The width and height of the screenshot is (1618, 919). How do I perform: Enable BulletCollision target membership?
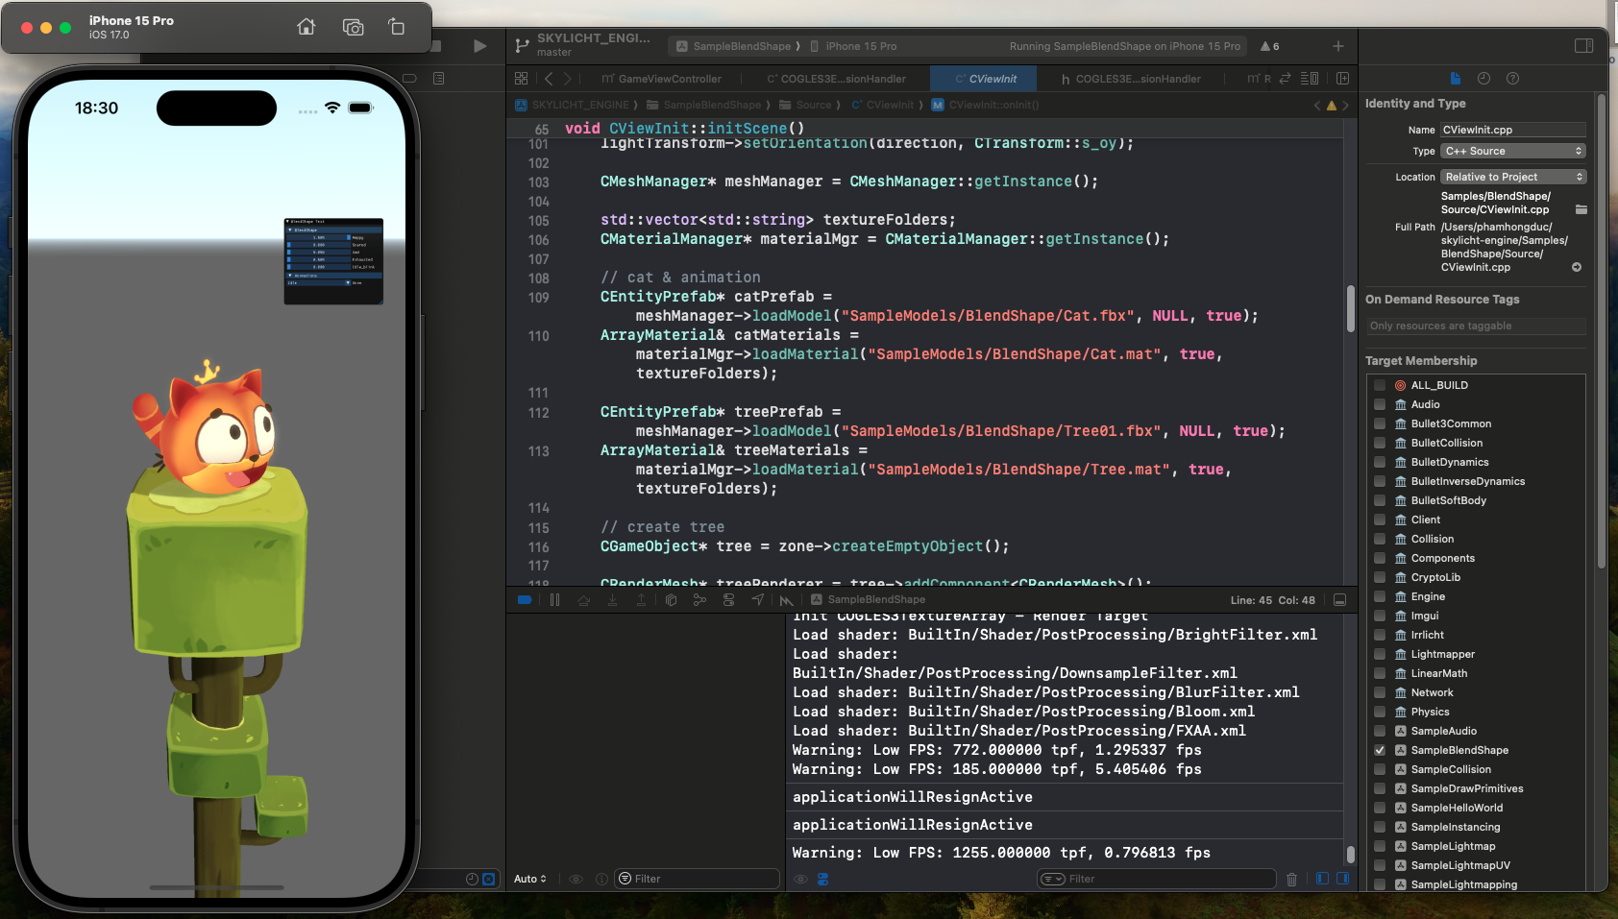[1380, 443]
